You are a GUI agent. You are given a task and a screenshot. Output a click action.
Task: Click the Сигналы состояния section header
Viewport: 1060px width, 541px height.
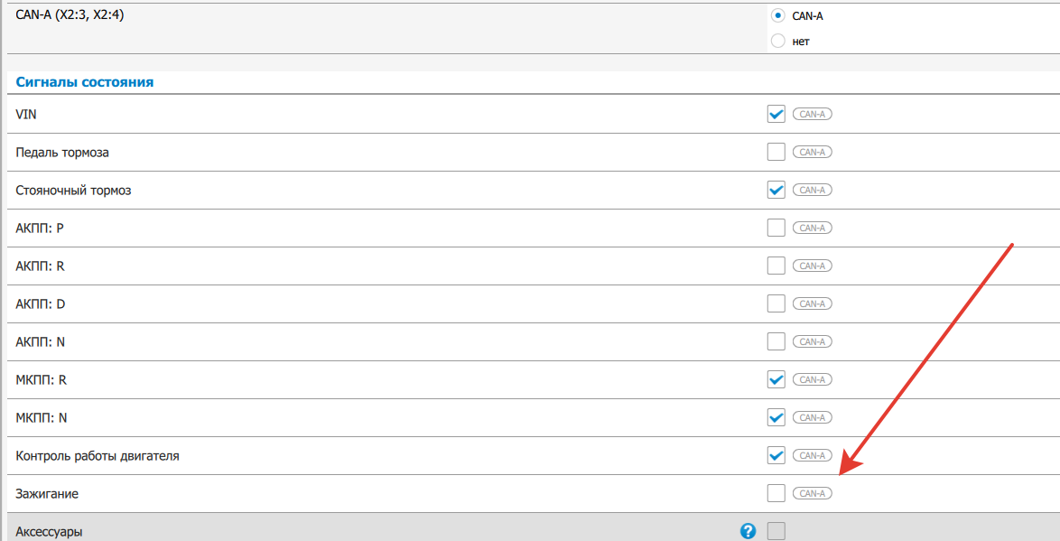[x=85, y=82]
